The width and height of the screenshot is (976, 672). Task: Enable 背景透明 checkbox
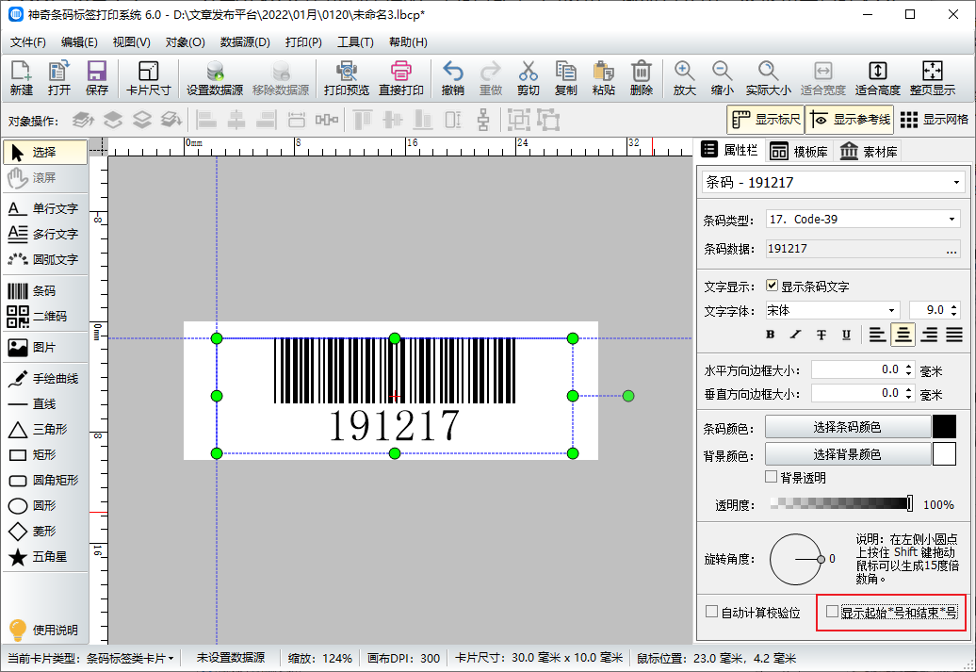point(771,477)
